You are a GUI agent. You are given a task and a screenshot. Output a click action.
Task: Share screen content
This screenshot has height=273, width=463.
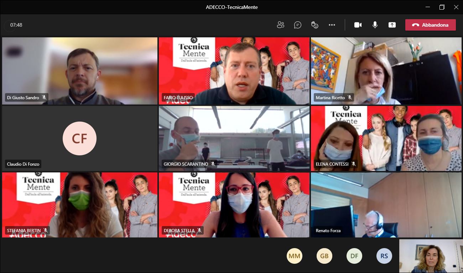point(392,25)
